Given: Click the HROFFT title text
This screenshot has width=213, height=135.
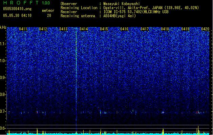Looking at the screenshot, I should 21,3.
